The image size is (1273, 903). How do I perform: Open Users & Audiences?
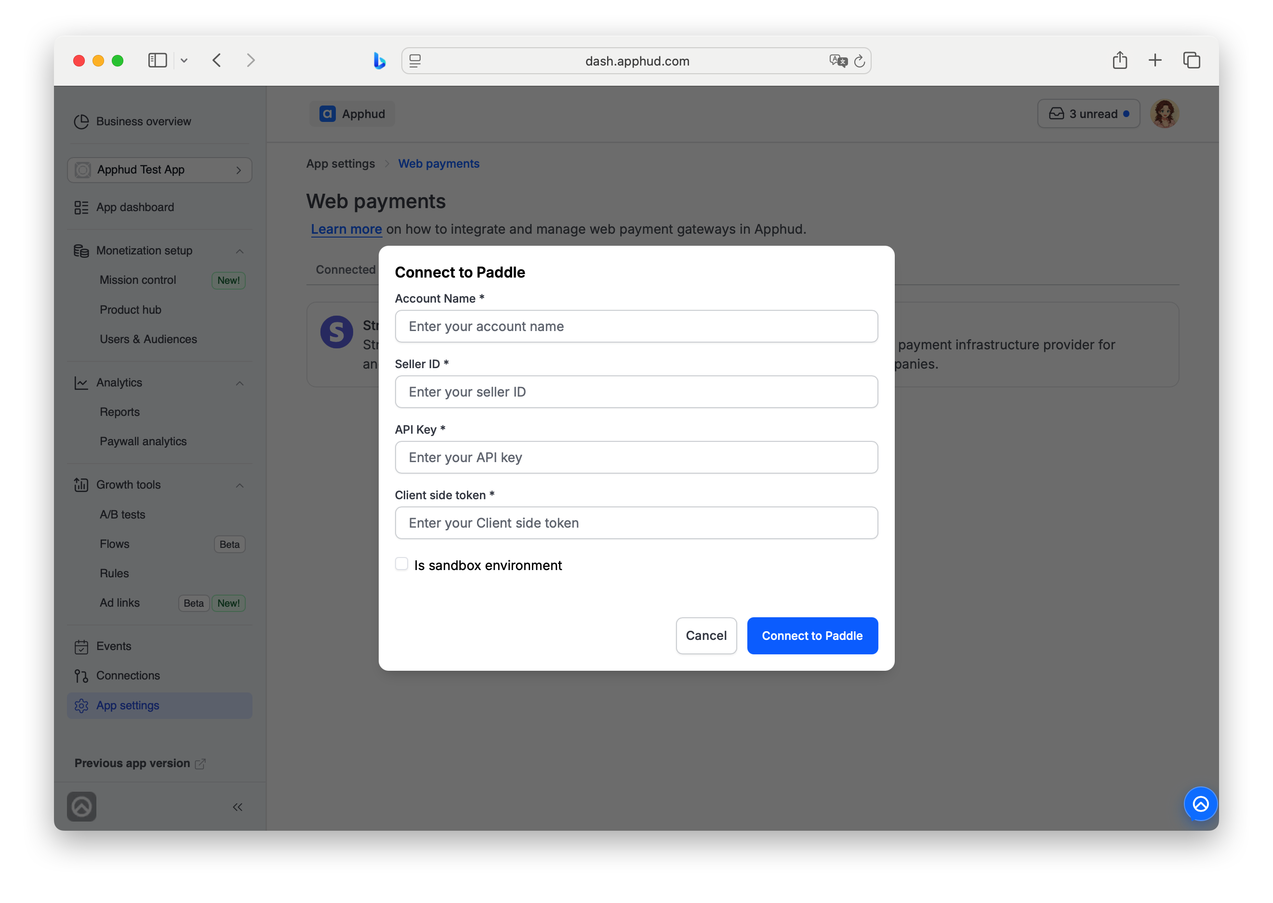[x=148, y=339]
